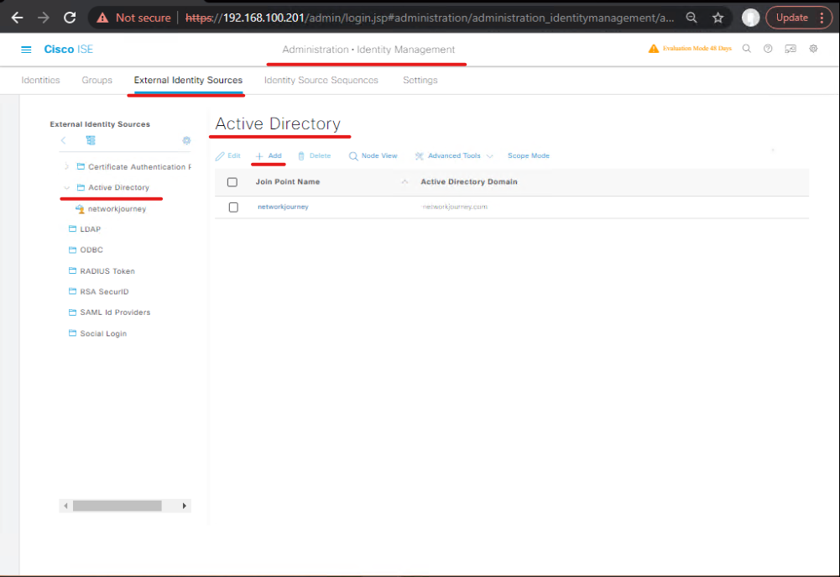Click the Edit toolbar button
840x577 pixels.
point(227,155)
